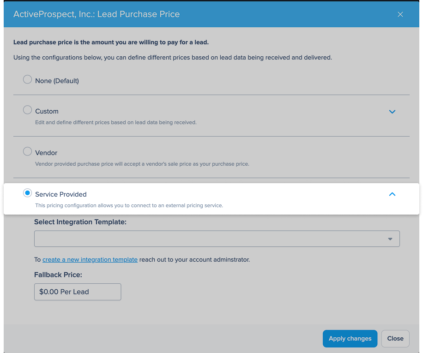The width and height of the screenshot is (423, 353).
Task: Open the Select Integration Template combo box
Action: click(x=217, y=239)
